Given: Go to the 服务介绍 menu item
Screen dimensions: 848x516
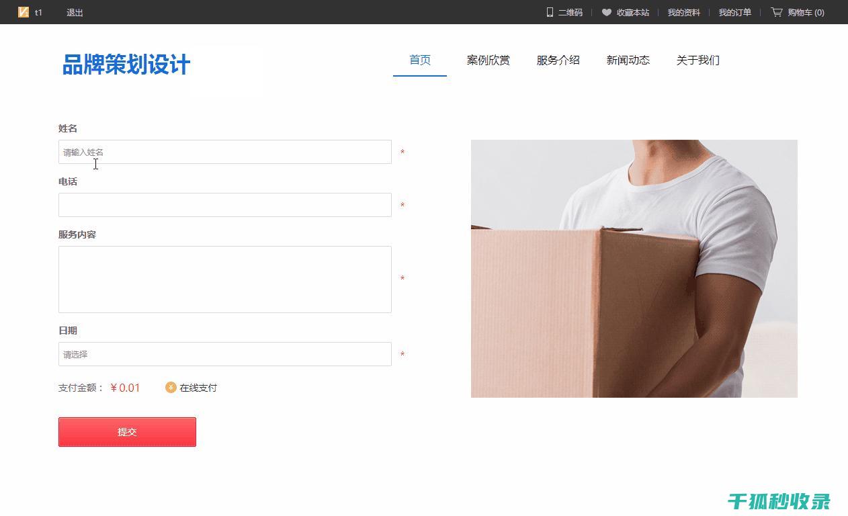Looking at the screenshot, I should coord(558,60).
